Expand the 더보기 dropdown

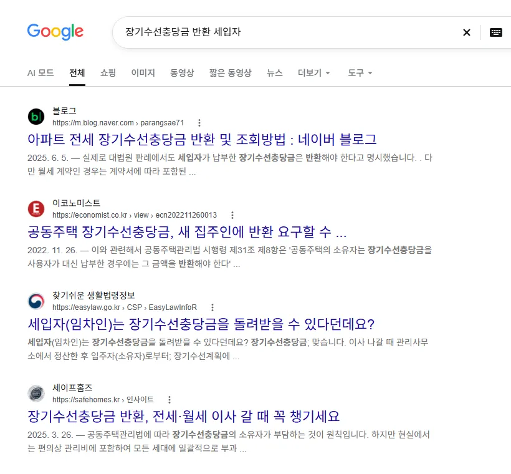pyautogui.click(x=314, y=73)
